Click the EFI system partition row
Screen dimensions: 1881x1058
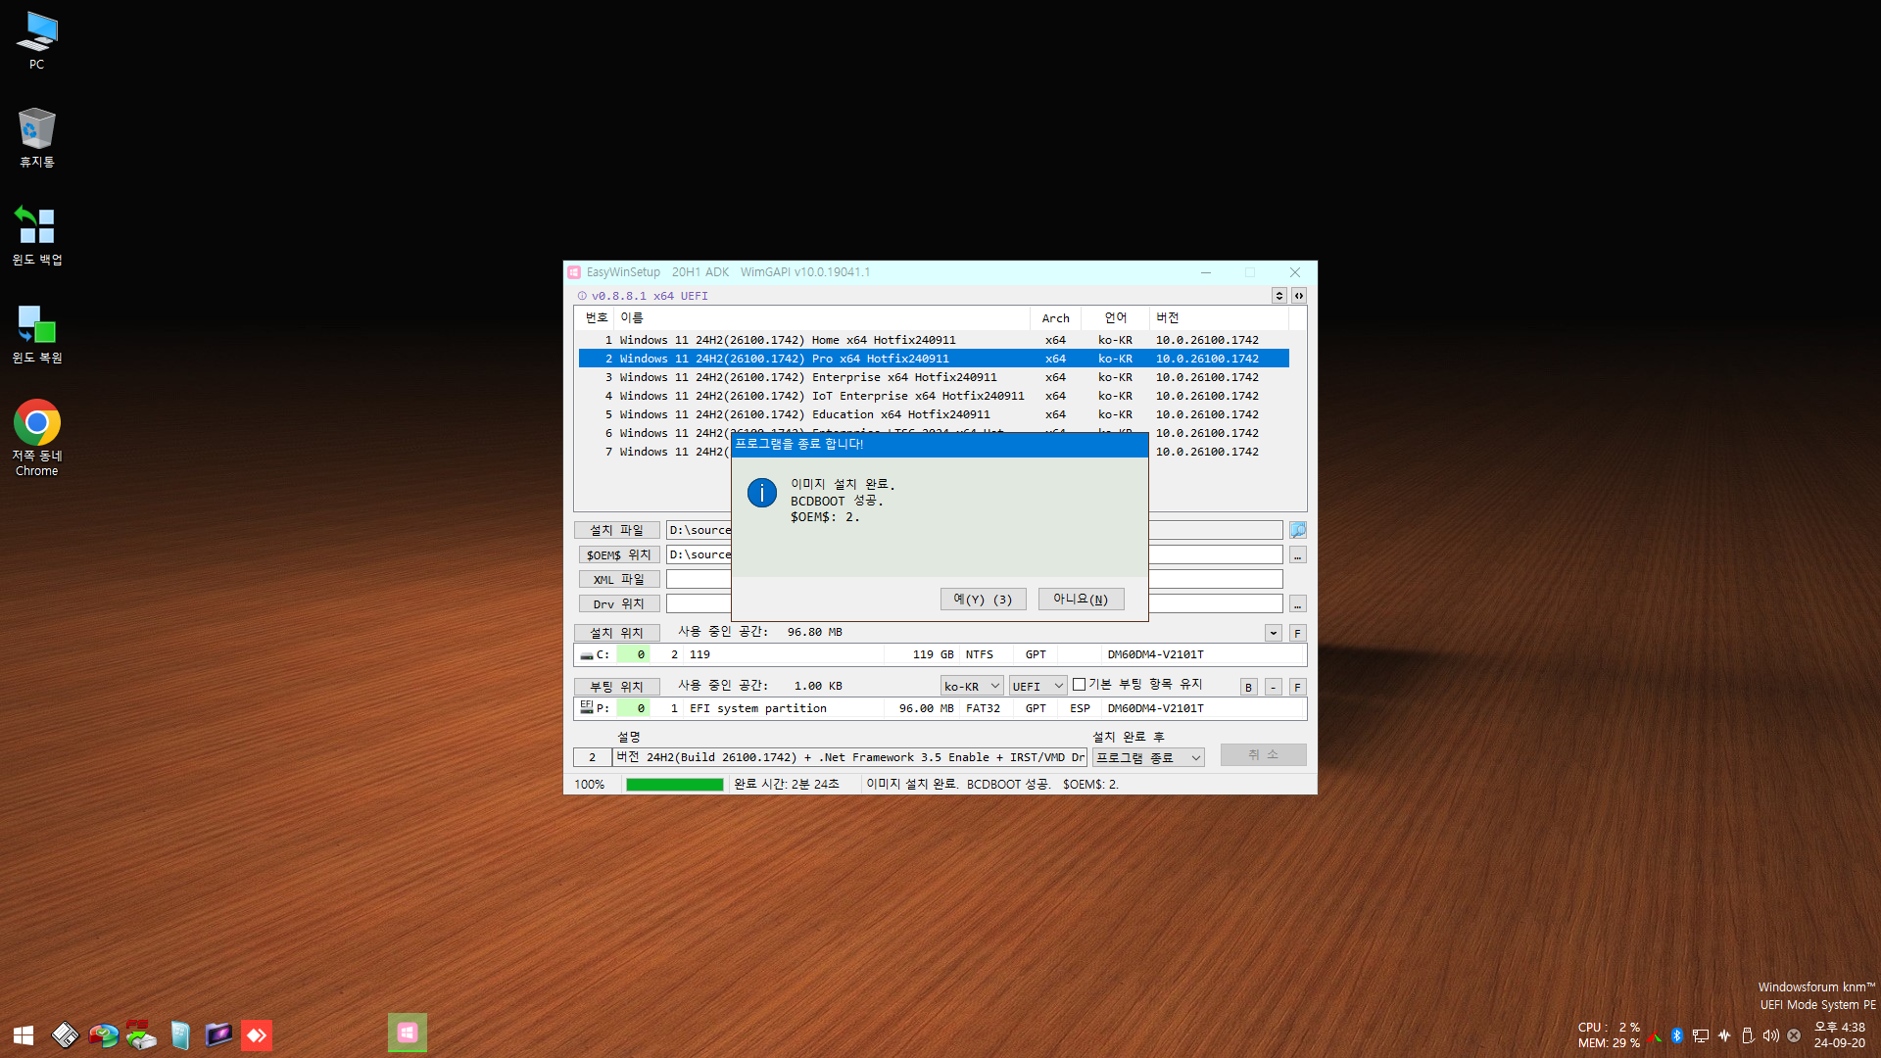pos(940,707)
